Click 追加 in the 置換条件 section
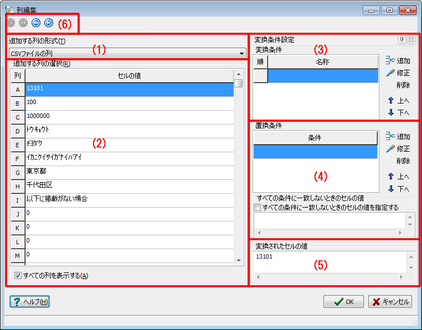Viewport: 422px width, 330px height. tap(398, 137)
